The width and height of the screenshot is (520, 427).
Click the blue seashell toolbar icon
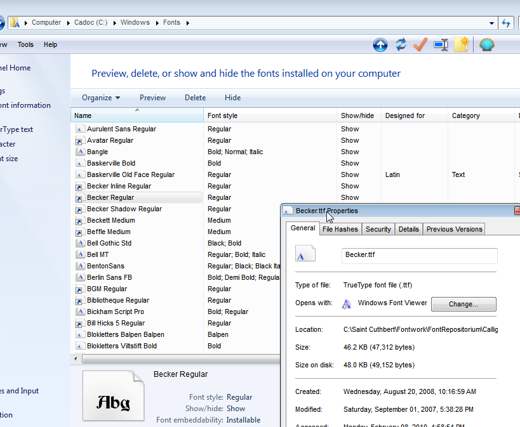click(x=486, y=44)
